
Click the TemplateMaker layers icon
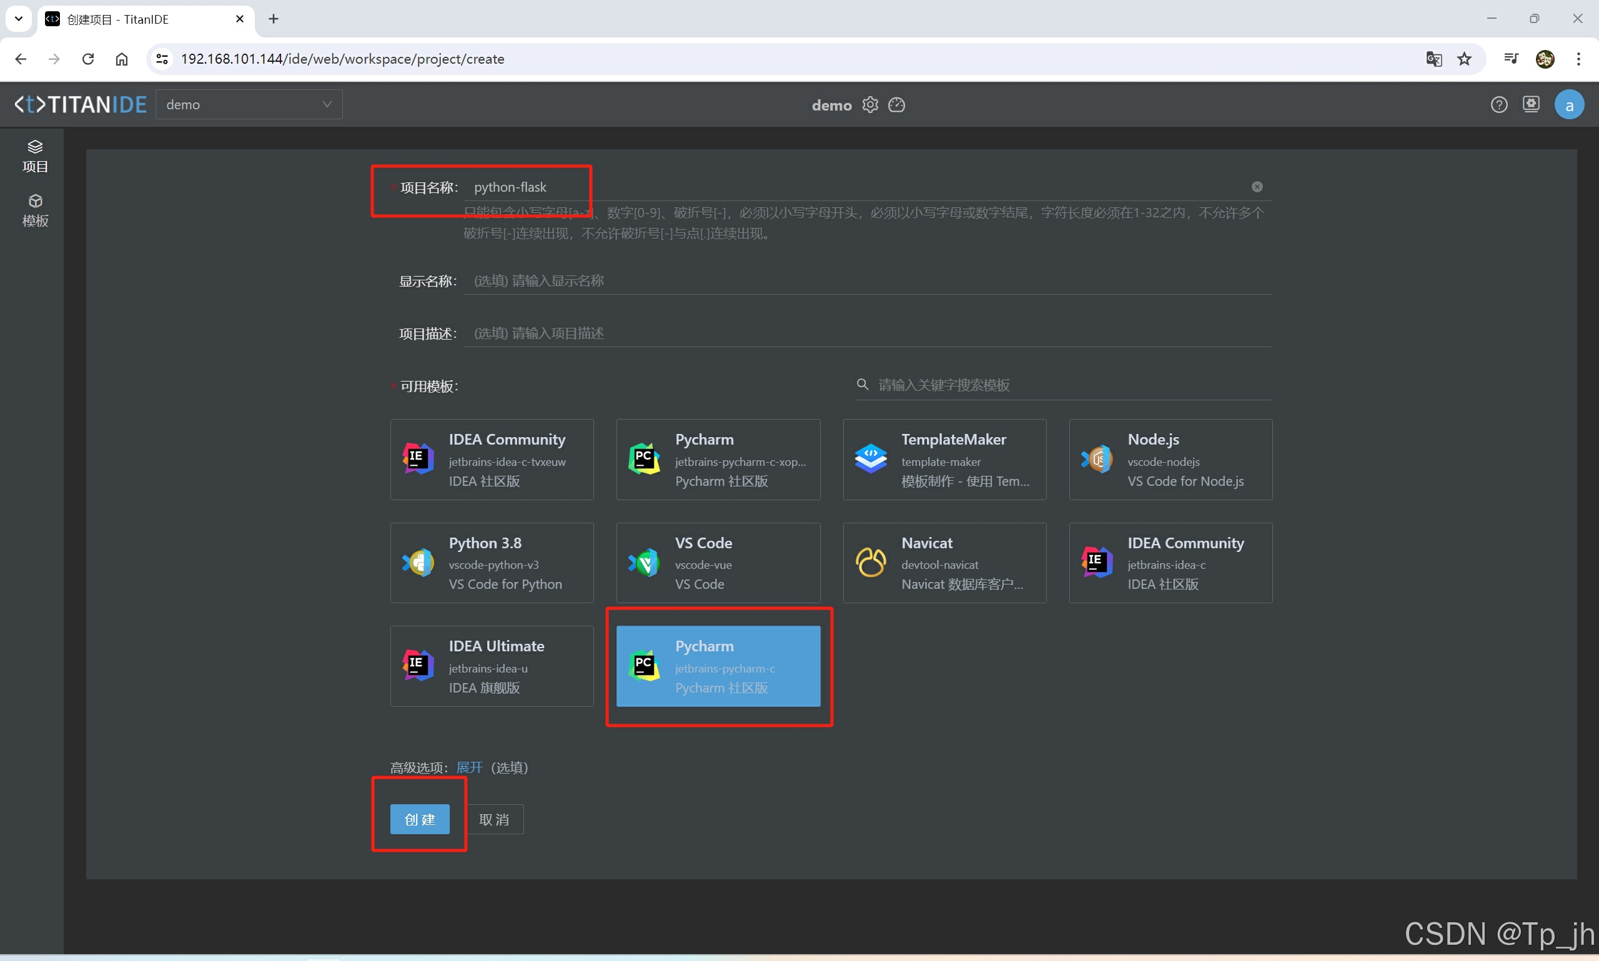[x=871, y=458]
